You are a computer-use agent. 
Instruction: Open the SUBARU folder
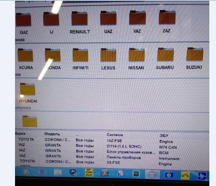165,58
